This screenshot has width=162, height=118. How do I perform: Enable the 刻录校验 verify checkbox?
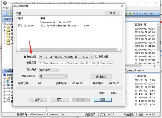(x=96, y=56)
